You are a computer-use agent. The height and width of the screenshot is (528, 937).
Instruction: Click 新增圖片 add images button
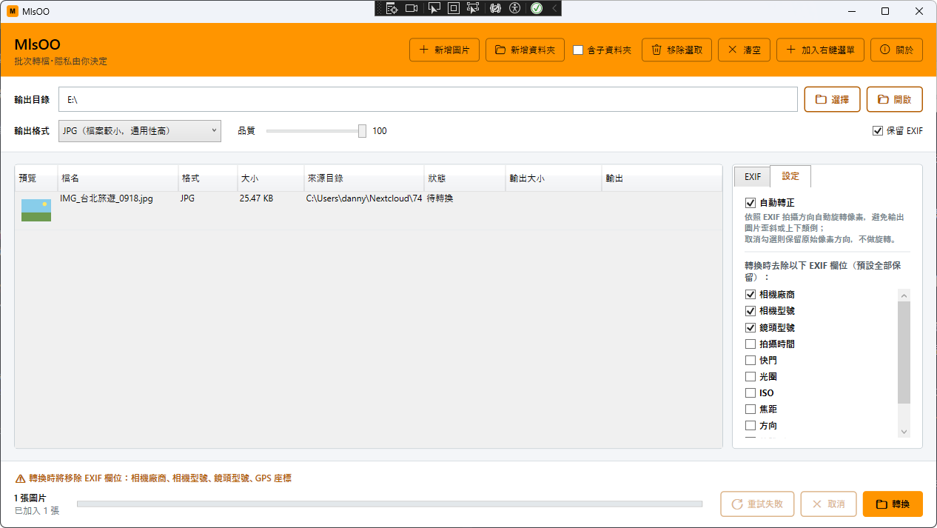coord(444,50)
